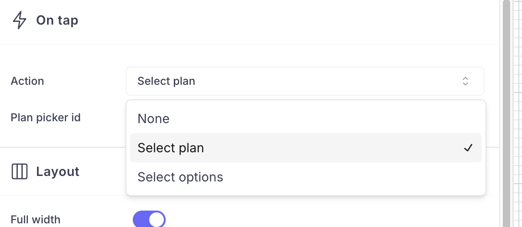Viewport: 522px width, 227px height.
Task: Collapse the Action dropdown showing Select plan
Action: pyautogui.click(x=305, y=81)
